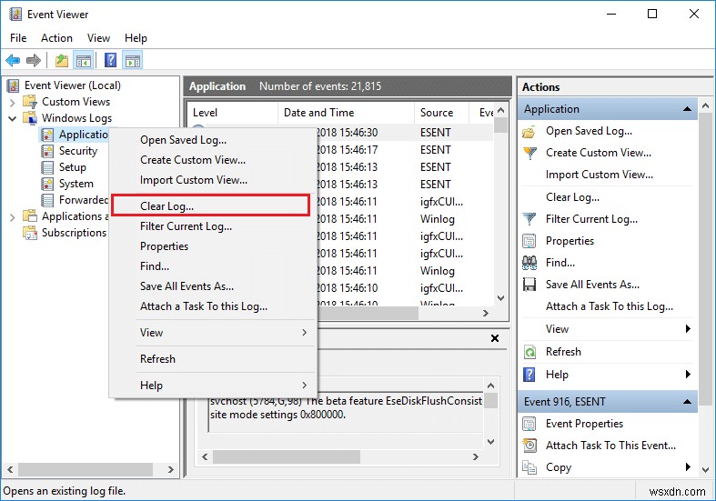Expand Applications and Services Logs node
Screen dimensions: 716x501
(13, 216)
